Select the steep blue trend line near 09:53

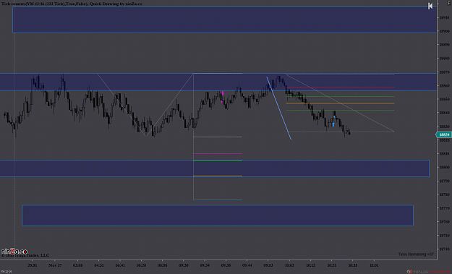point(278,108)
